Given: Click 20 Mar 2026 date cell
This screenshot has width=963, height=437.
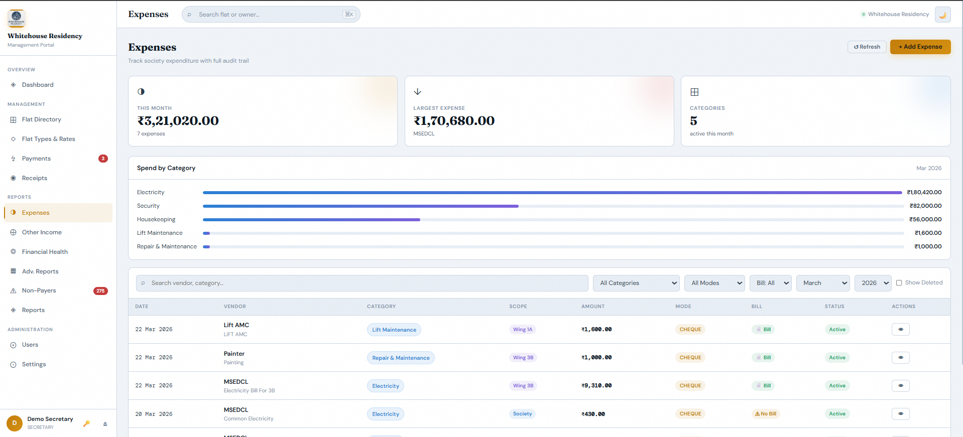Looking at the screenshot, I should point(154,414).
